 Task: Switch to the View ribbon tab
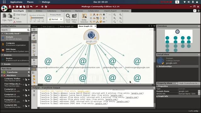pos(30,11)
